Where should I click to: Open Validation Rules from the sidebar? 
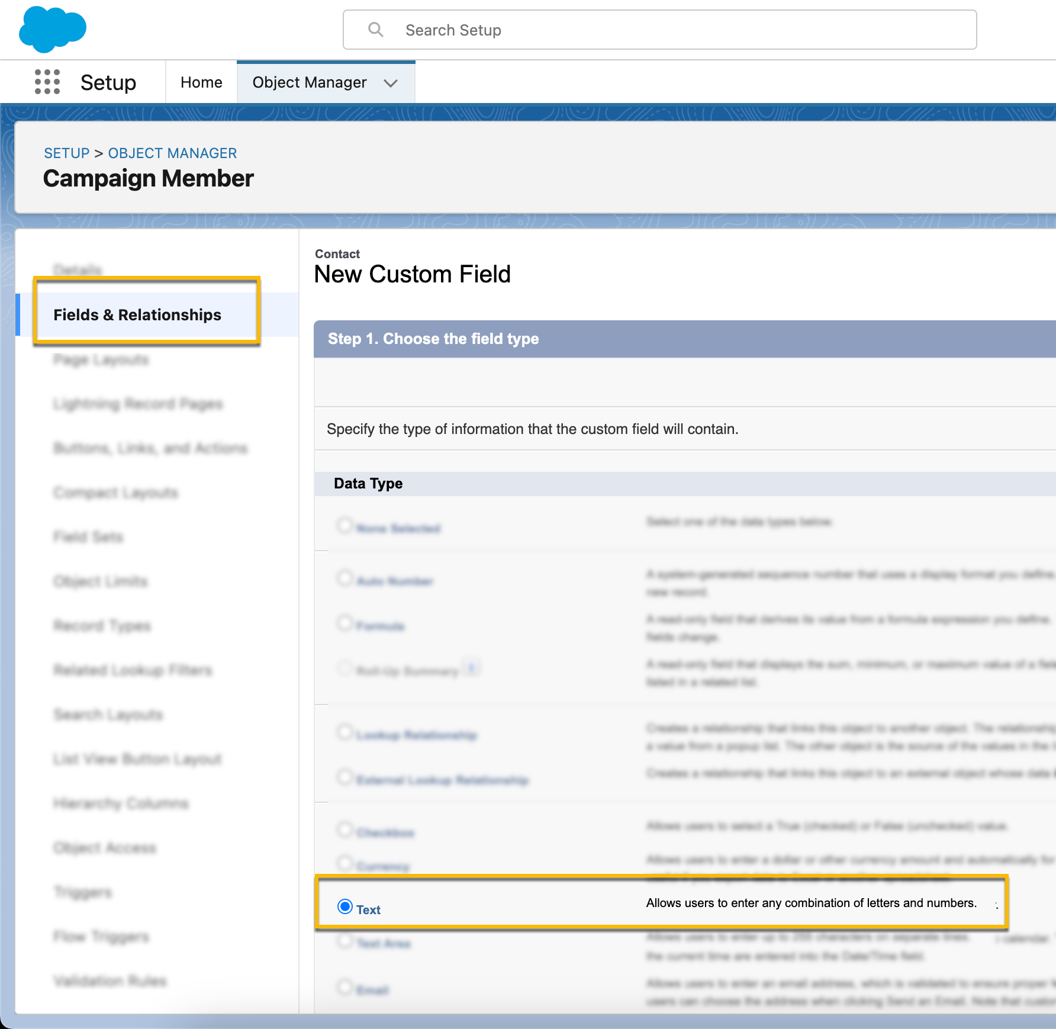coord(110,980)
